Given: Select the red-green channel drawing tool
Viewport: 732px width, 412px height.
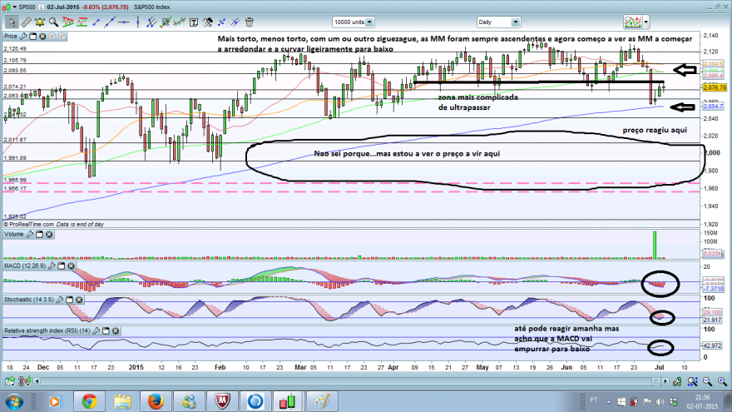Looking at the screenshot, I should point(82,22).
